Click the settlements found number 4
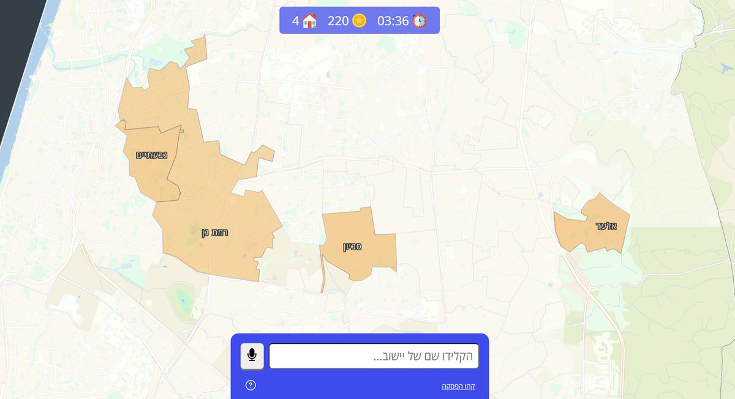 (295, 21)
